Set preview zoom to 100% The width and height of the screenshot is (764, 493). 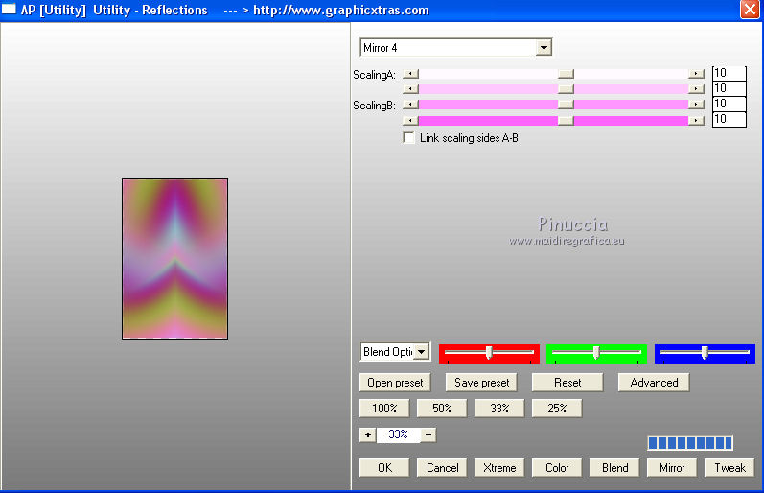click(x=384, y=409)
